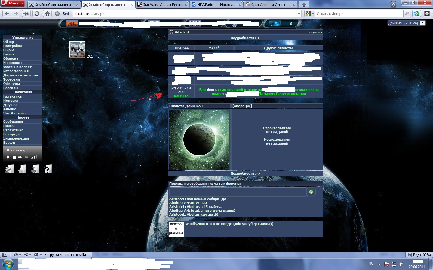The width and height of the screenshot is (433, 270).
Task: Open Исследования in the left menu
Action: (x=16, y=71)
